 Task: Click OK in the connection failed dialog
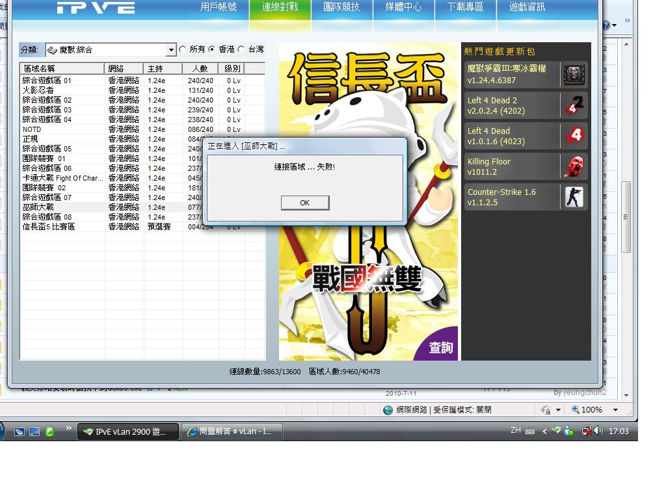[x=305, y=203]
